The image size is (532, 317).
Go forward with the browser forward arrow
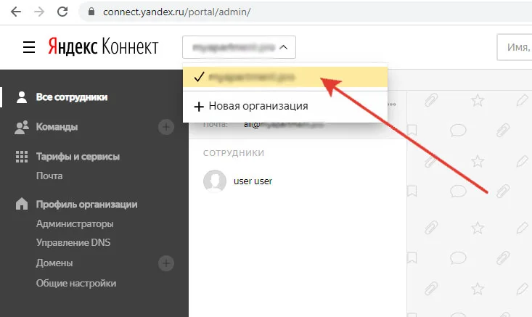click(39, 12)
